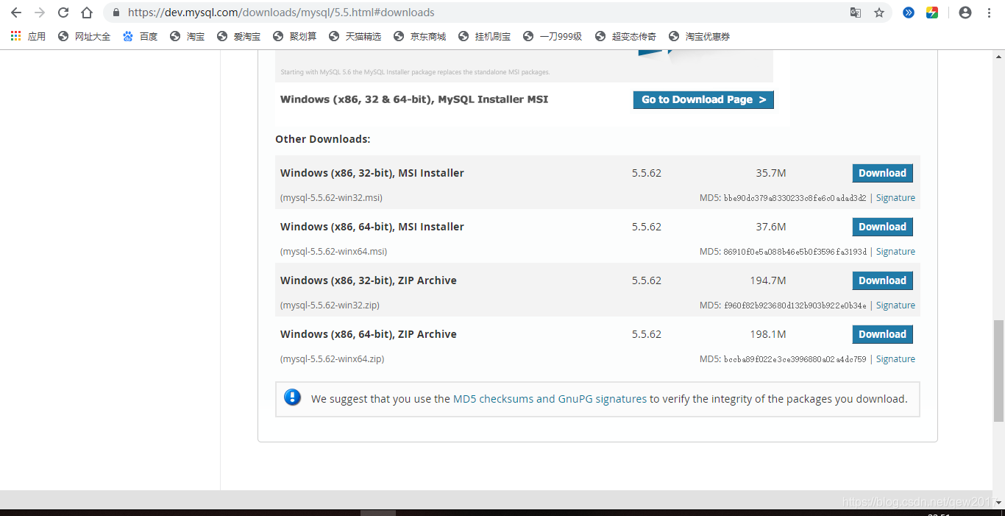
Task: Go back with the browser back arrow
Action: tap(16, 13)
